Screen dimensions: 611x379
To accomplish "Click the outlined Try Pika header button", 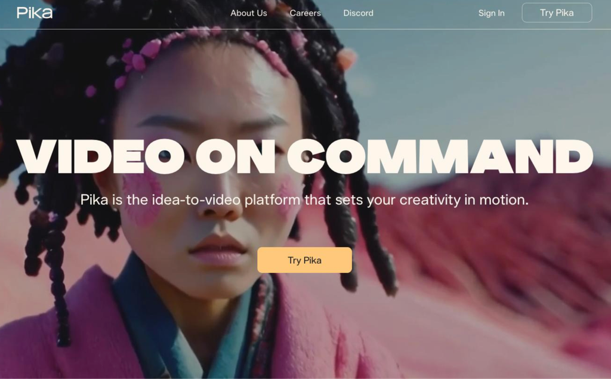I will click(557, 13).
